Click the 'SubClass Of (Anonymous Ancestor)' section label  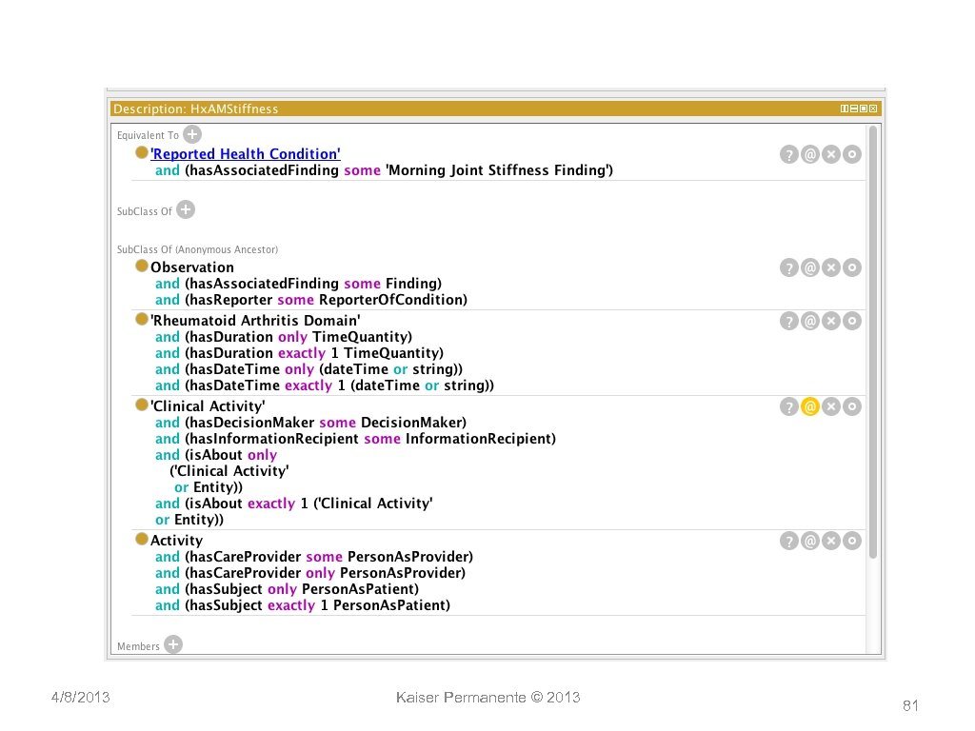point(197,249)
